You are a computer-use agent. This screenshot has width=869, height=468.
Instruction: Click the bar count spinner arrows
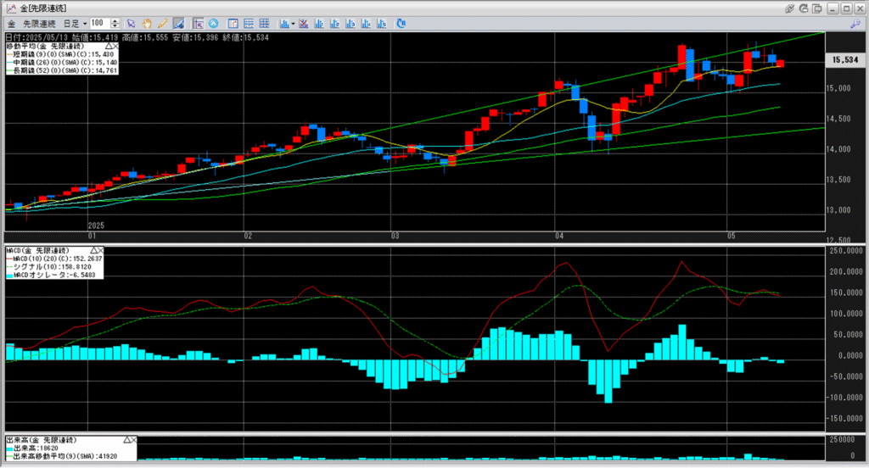[116, 23]
